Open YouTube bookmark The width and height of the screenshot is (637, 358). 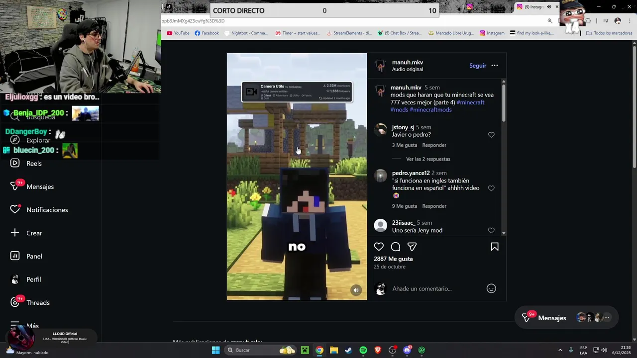pos(178,33)
